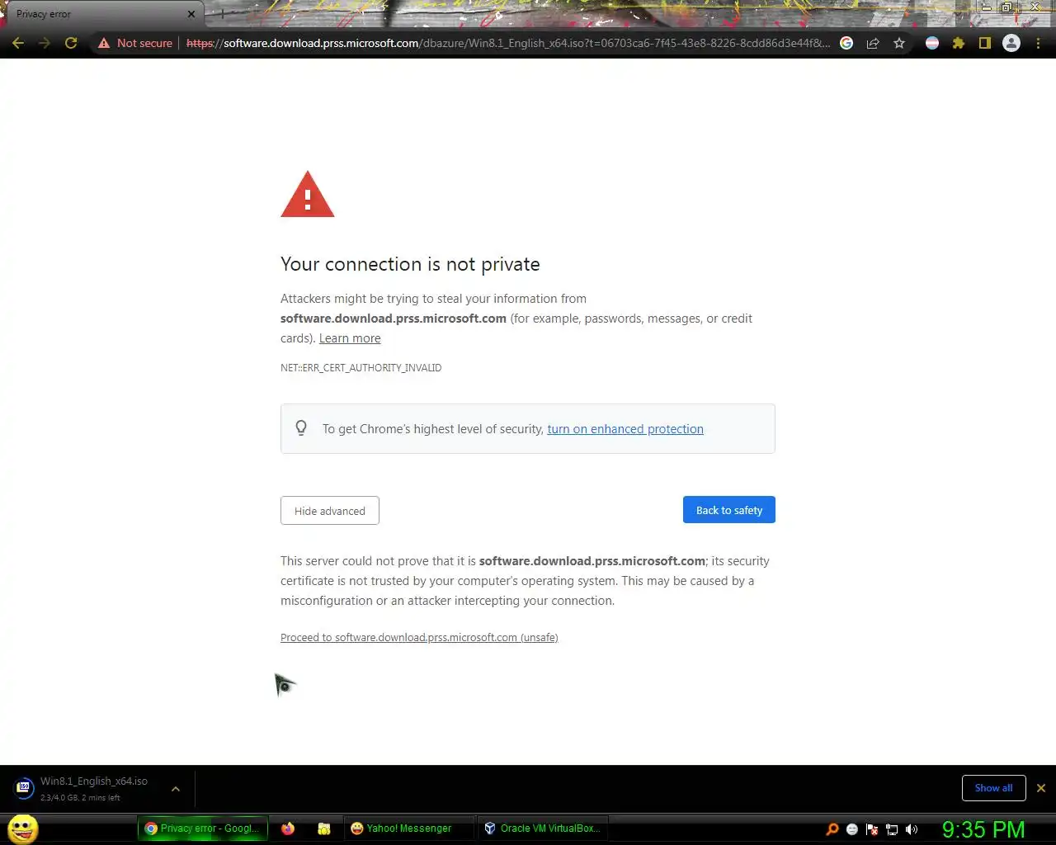This screenshot has width=1056, height=845.
Task: Click the lightbulb icon in security tip
Action: 301,427
